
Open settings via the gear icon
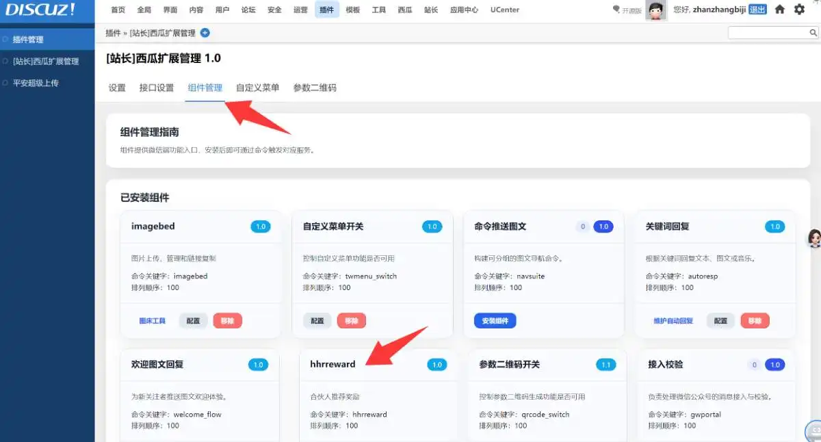[x=799, y=9]
